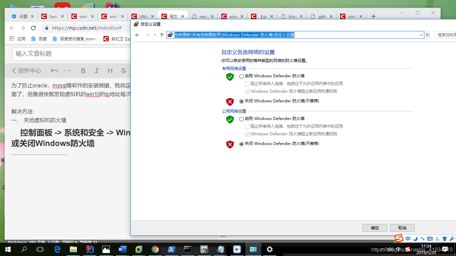Open Task View on taskbar
Viewport: 456px width, 256px height.
point(40,249)
